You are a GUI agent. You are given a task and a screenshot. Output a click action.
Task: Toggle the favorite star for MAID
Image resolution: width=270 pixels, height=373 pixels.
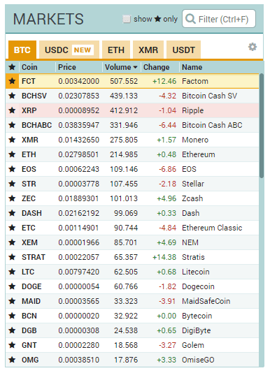tap(12, 301)
